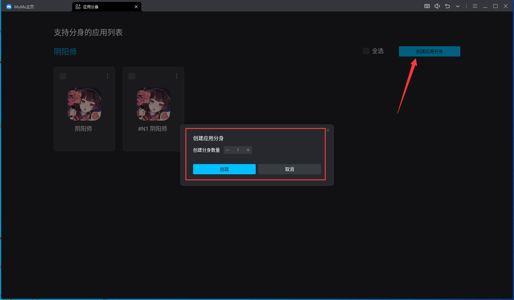
Task: Confirm with the 创建 button
Action: pos(224,169)
